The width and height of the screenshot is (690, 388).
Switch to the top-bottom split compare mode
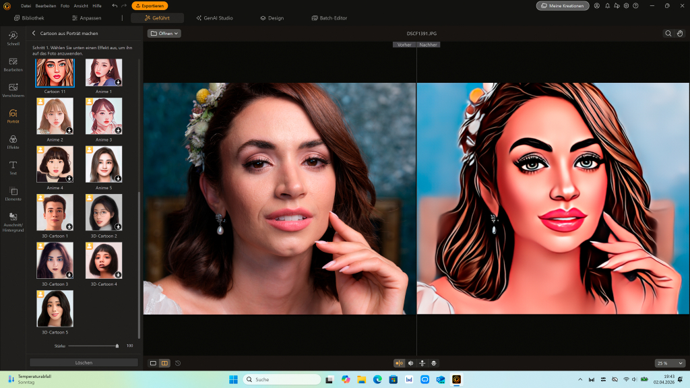tap(422, 363)
